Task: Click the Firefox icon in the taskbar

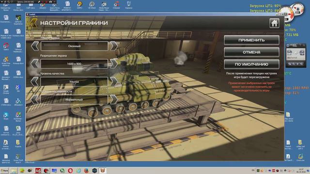Action: pos(86,171)
